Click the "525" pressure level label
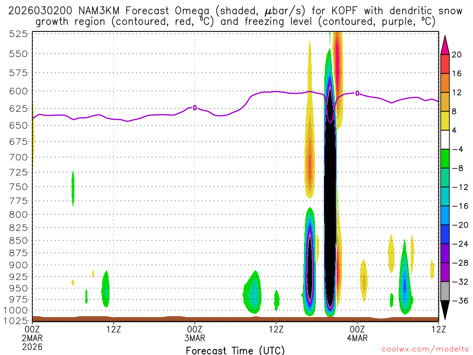473x355 pixels. coord(18,34)
